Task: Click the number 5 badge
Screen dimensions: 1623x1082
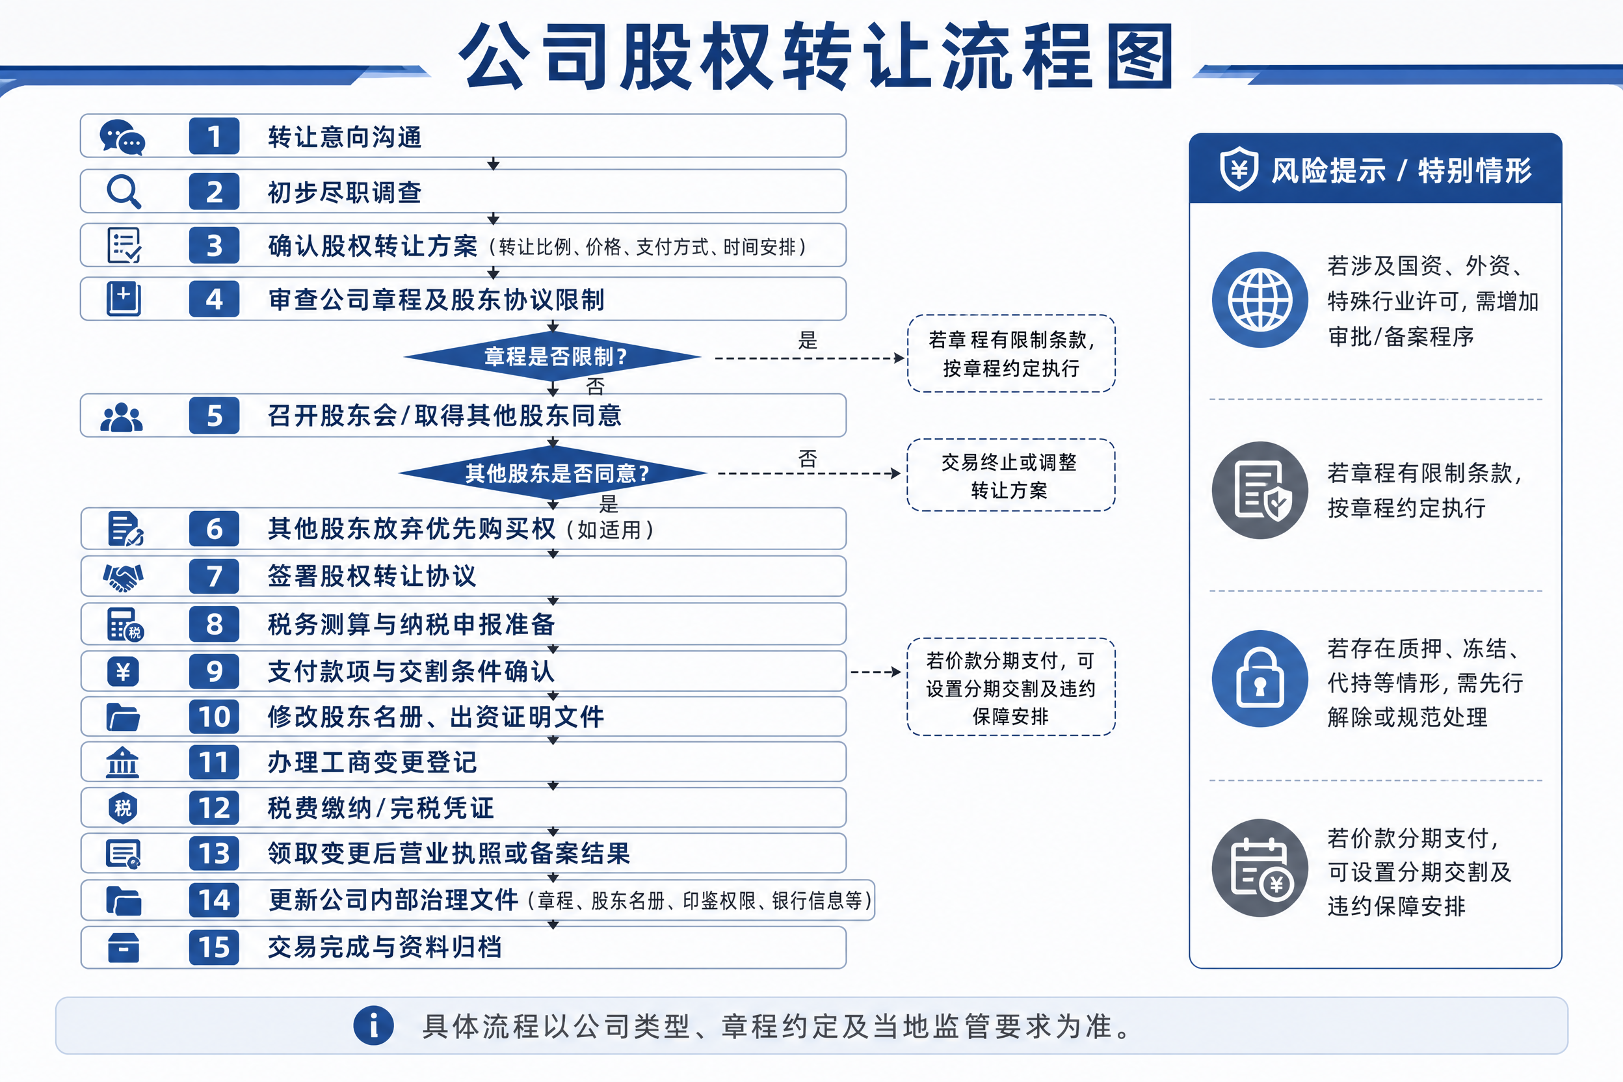Action: (214, 416)
